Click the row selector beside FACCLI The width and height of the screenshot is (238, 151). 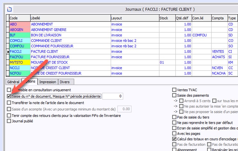8,51
